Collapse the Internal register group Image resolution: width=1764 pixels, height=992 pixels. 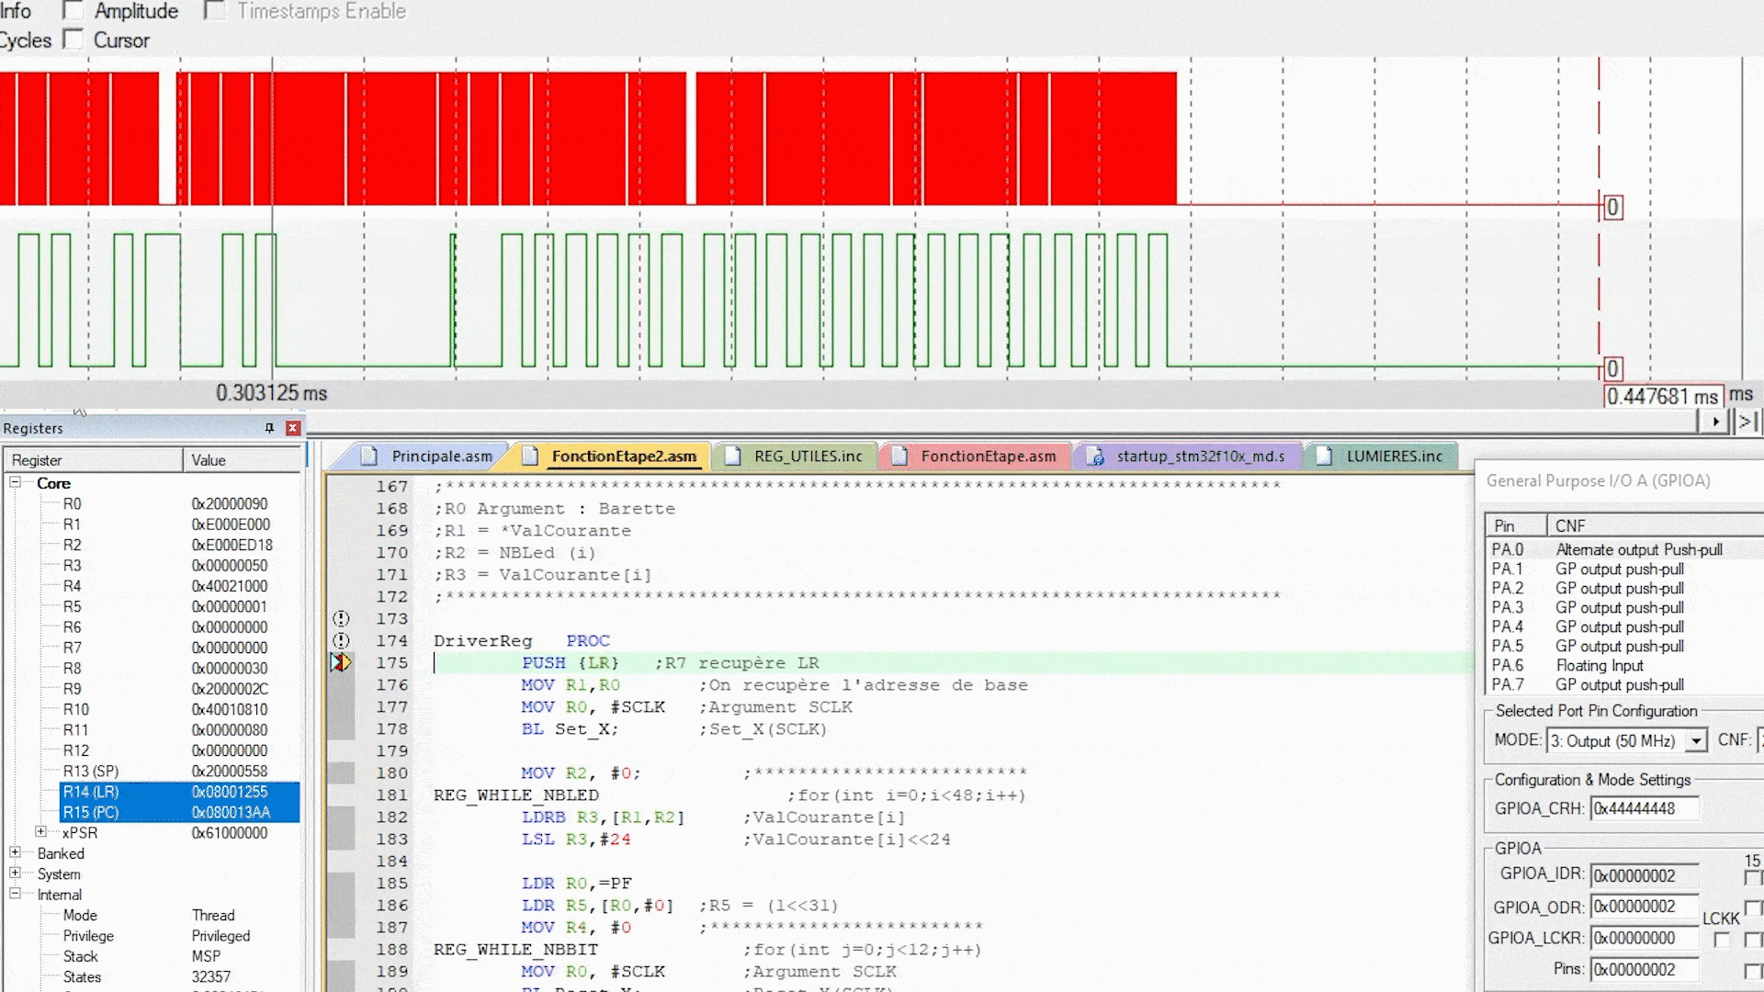[x=15, y=893]
